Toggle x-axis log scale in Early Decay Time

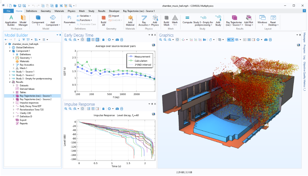click(x=88, y=40)
